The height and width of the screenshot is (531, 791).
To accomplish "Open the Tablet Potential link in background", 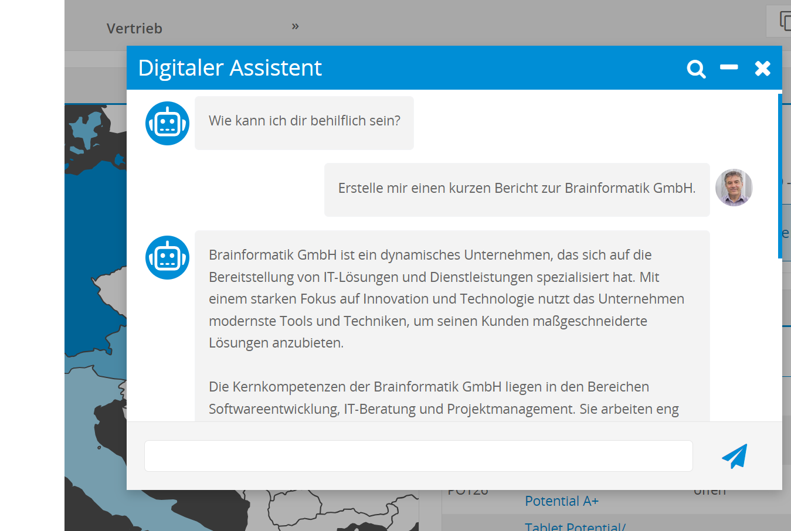I will click(x=575, y=526).
